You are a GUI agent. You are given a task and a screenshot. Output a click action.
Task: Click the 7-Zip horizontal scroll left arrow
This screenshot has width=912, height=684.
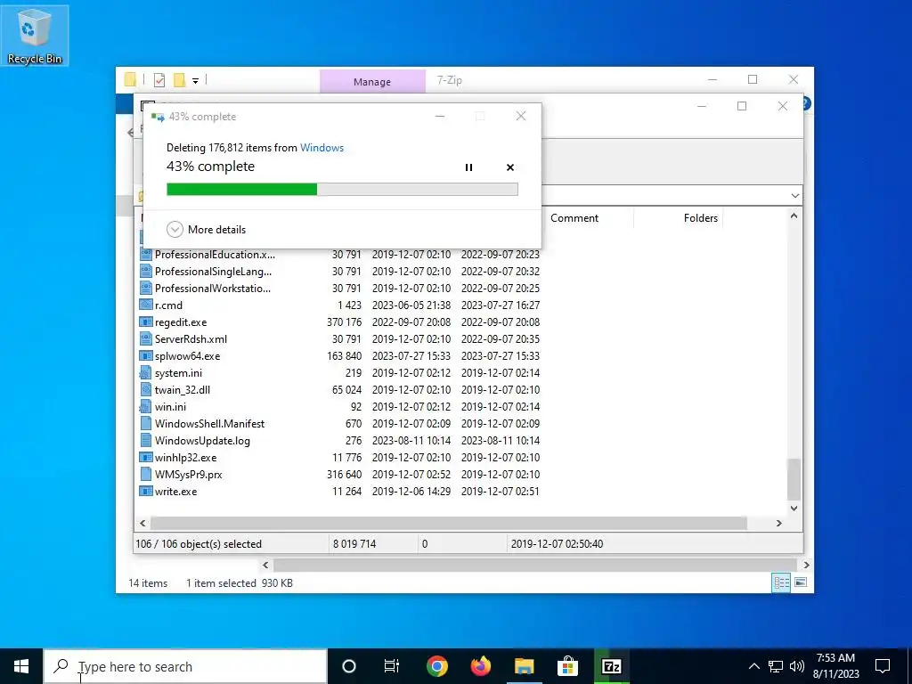[143, 523]
